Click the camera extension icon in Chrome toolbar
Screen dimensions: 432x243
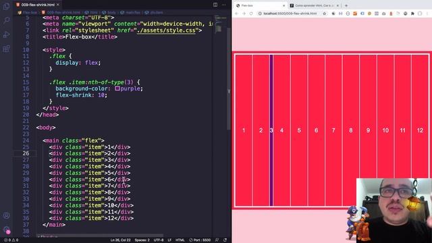[384, 13]
